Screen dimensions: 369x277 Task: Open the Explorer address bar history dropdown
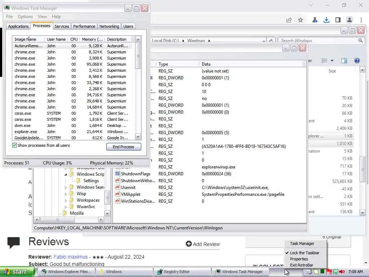point(264,41)
